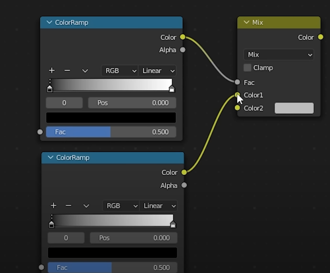The height and width of the screenshot is (273, 330).
Task: Click Mix node Color2 input socket
Action: 237,108
